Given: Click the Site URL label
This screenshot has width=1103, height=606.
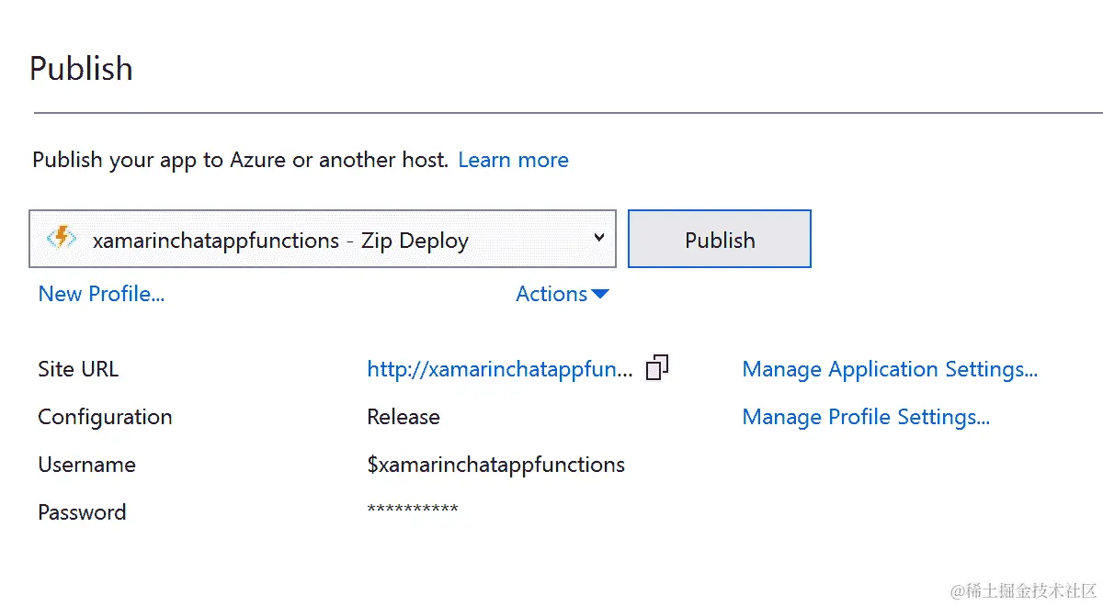Looking at the screenshot, I should point(78,369).
